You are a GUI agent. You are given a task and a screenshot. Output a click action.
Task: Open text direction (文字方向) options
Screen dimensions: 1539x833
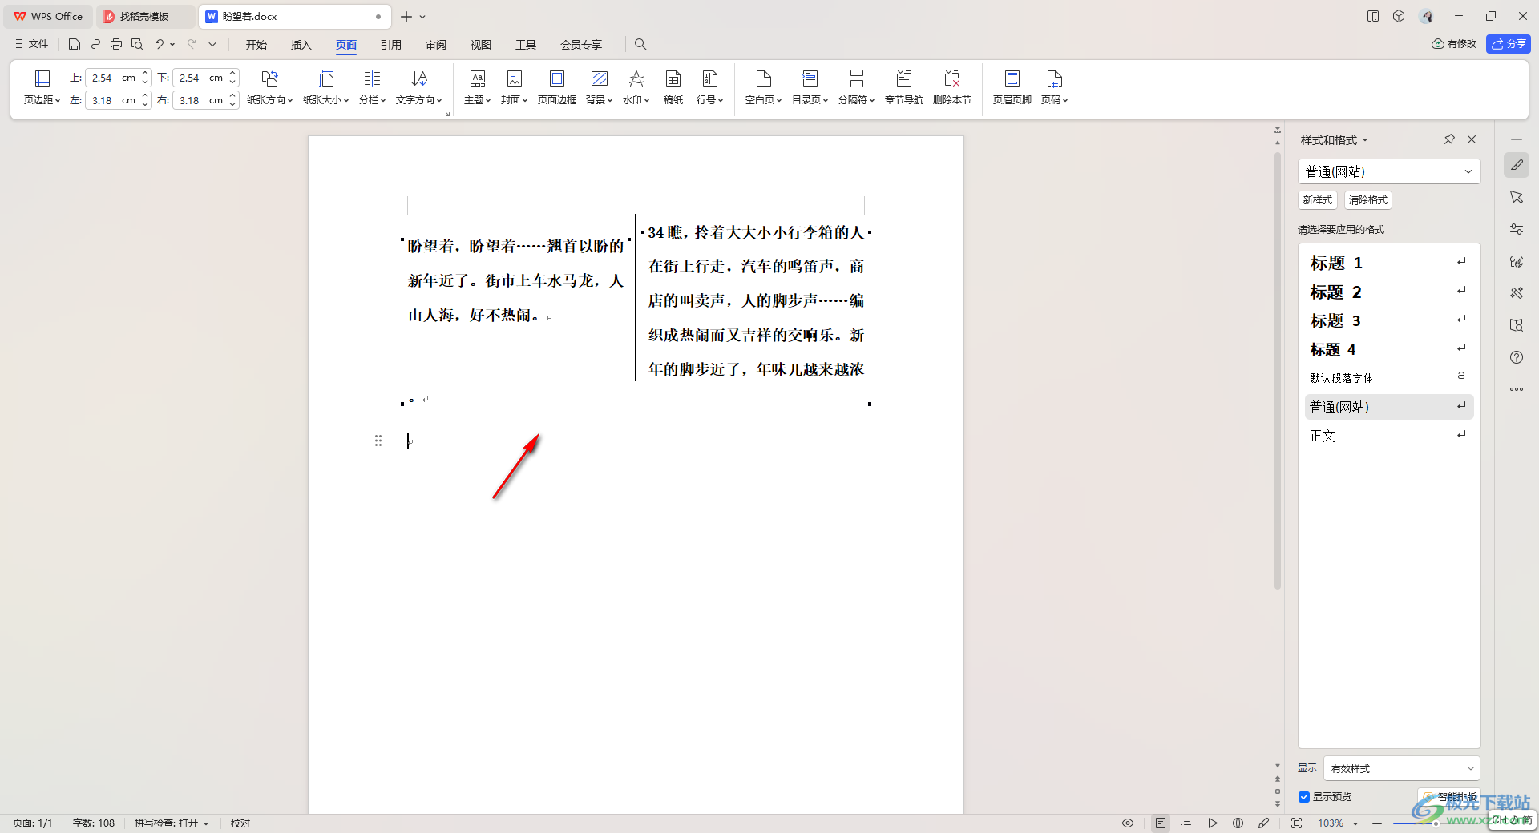click(418, 87)
